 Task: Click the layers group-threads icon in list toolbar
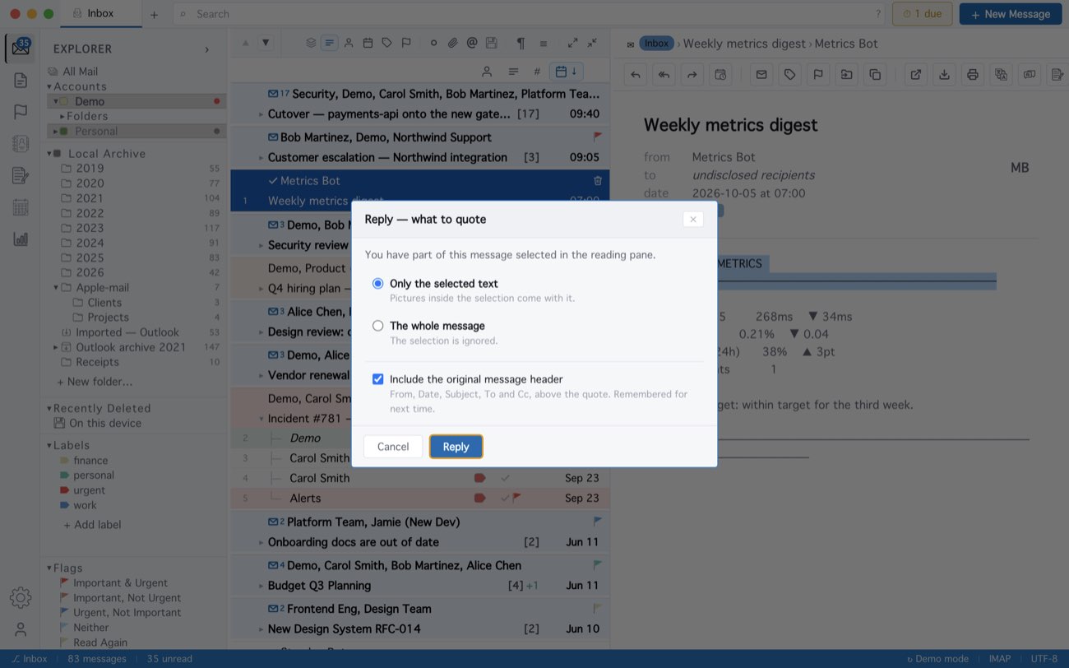point(311,43)
